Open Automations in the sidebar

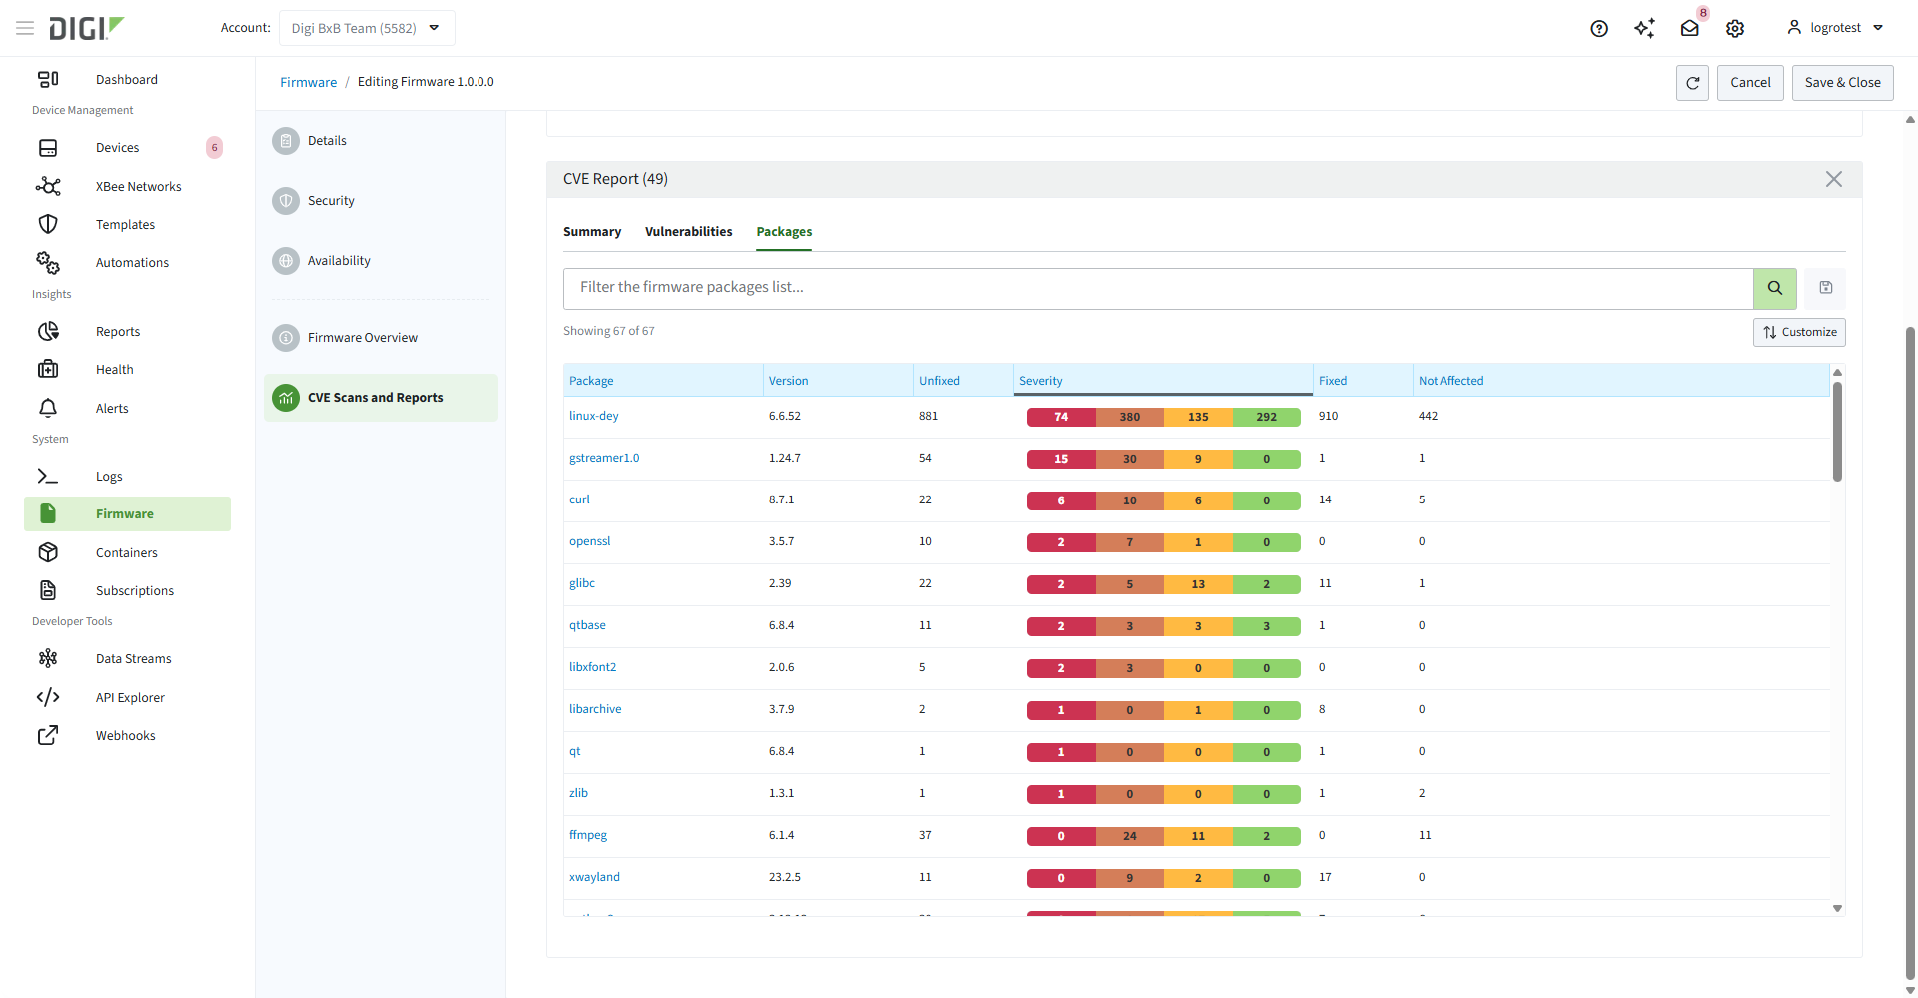132,262
